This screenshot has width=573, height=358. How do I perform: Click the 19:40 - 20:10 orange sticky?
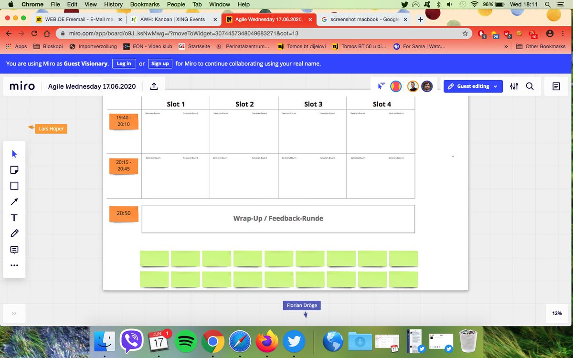tap(124, 121)
